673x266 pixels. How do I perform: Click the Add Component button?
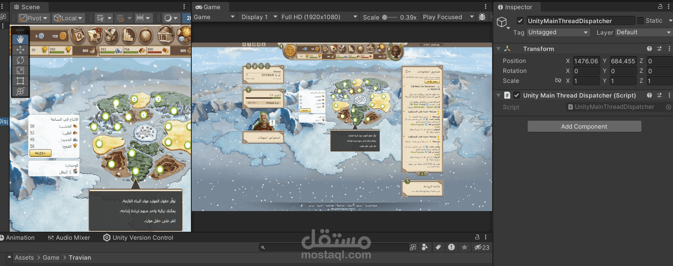click(x=584, y=126)
